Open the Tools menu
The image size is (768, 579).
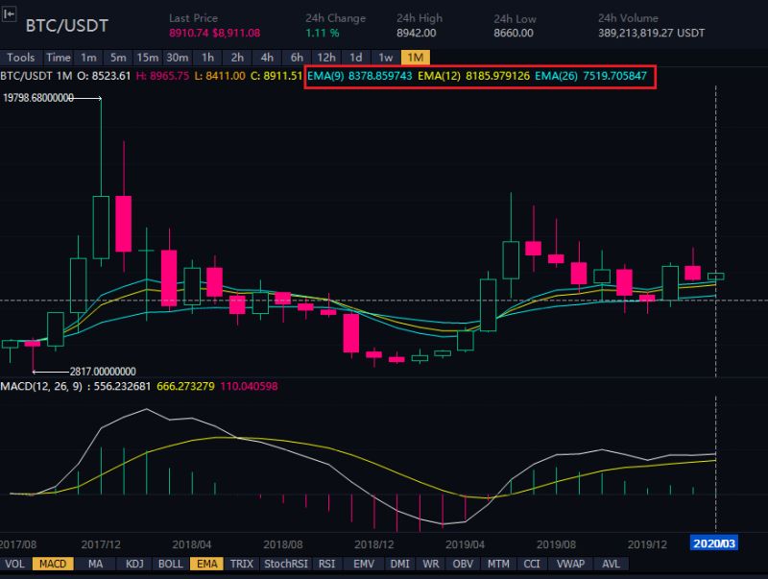pyautogui.click(x=20, y=58)
